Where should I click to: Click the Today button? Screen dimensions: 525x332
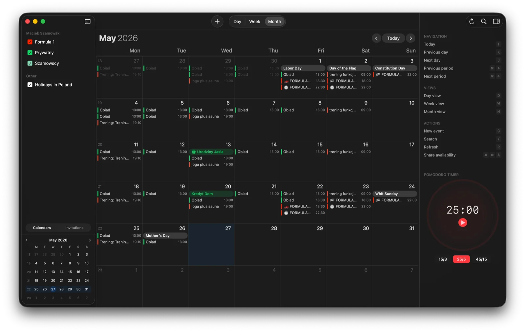tap(393, 38)
